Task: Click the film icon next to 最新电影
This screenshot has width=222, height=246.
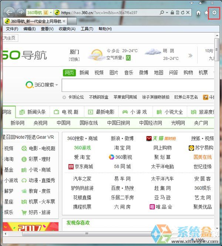Action: tap(91, 112)
